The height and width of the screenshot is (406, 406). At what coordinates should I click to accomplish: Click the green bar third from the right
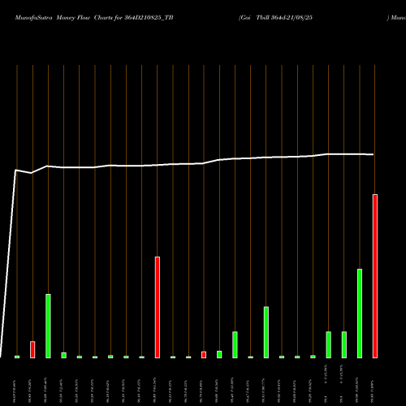[x=344, y=345]
